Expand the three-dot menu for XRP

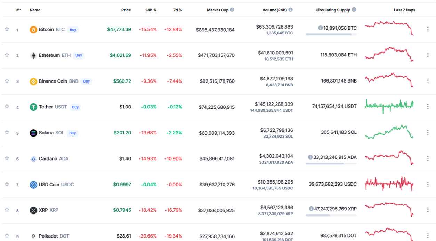428,210
